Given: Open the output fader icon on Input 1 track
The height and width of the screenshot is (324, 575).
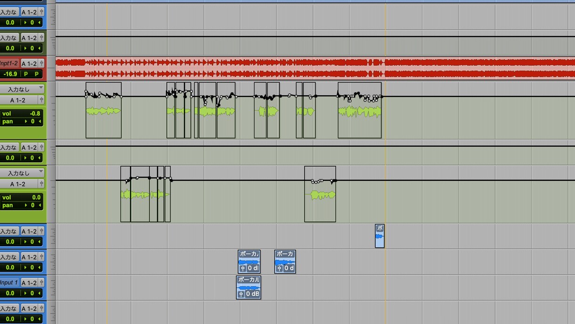Looking at the screenshot, I should (x=41, y=283).
